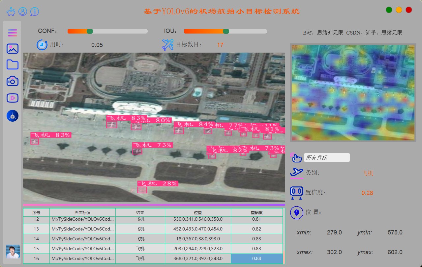Image resolution: width=422 pixels, height=267 pixels.
Task: Adjust the IOU slider handle
Action: point(226,31)
